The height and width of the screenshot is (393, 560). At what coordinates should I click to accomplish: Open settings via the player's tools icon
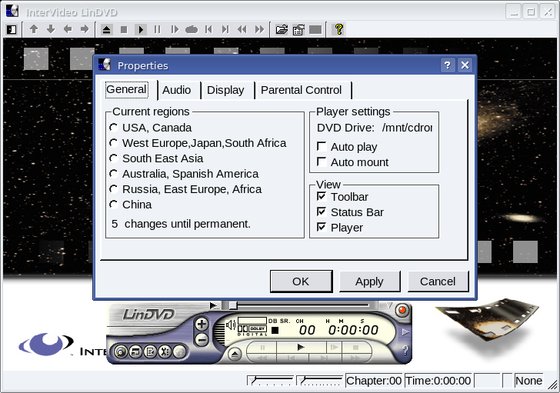point(165,352)
